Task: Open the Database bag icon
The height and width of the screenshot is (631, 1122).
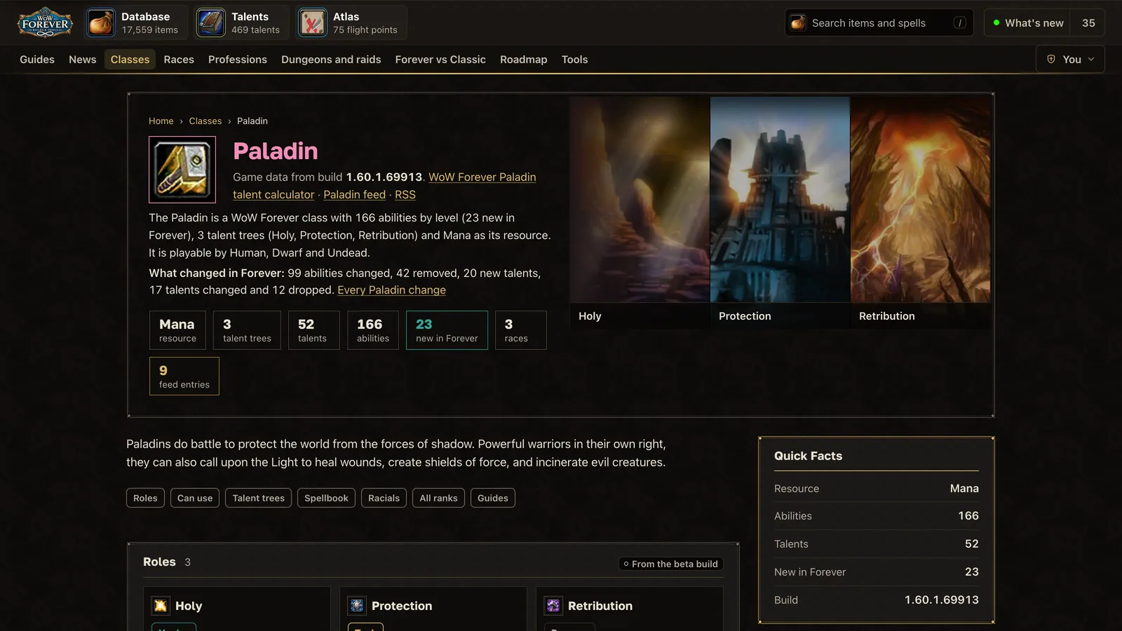Action: pos(101,23)
